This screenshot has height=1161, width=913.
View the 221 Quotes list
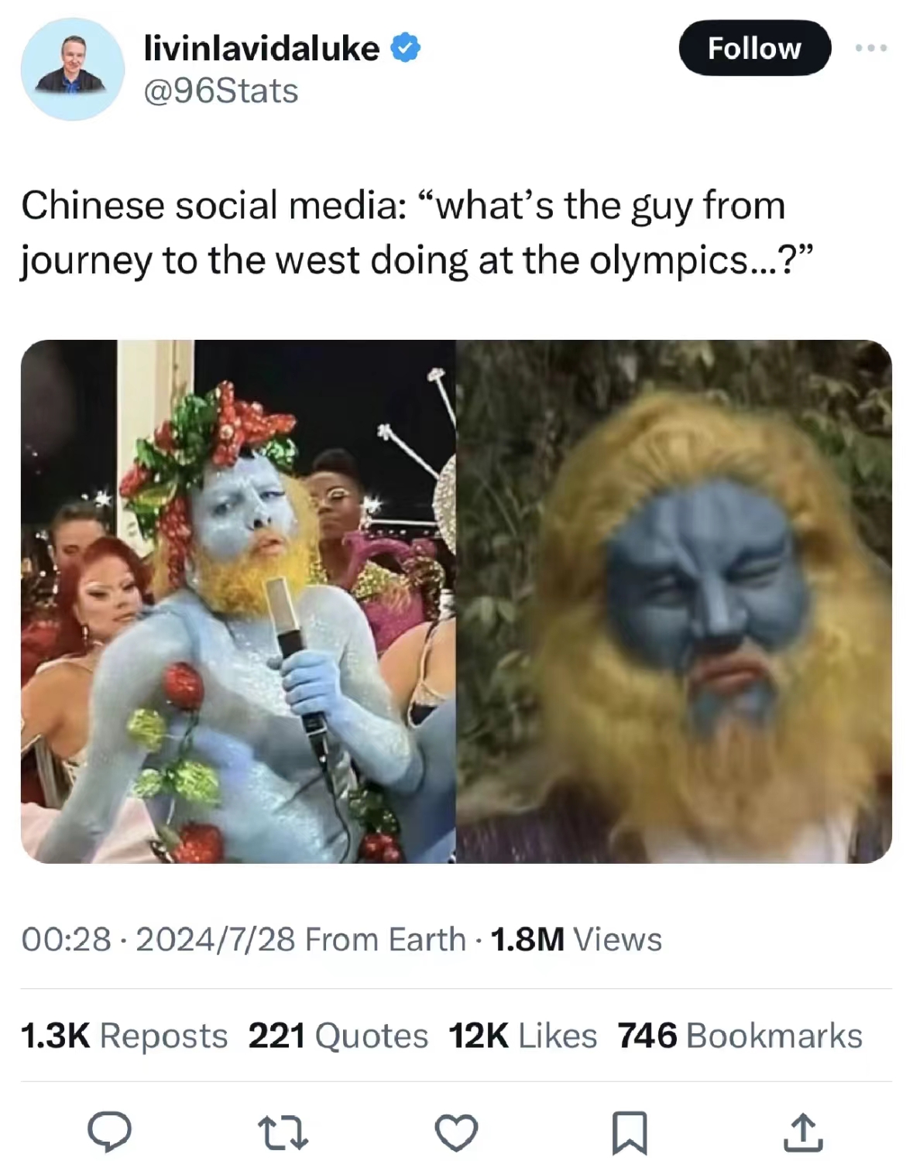338,1036
